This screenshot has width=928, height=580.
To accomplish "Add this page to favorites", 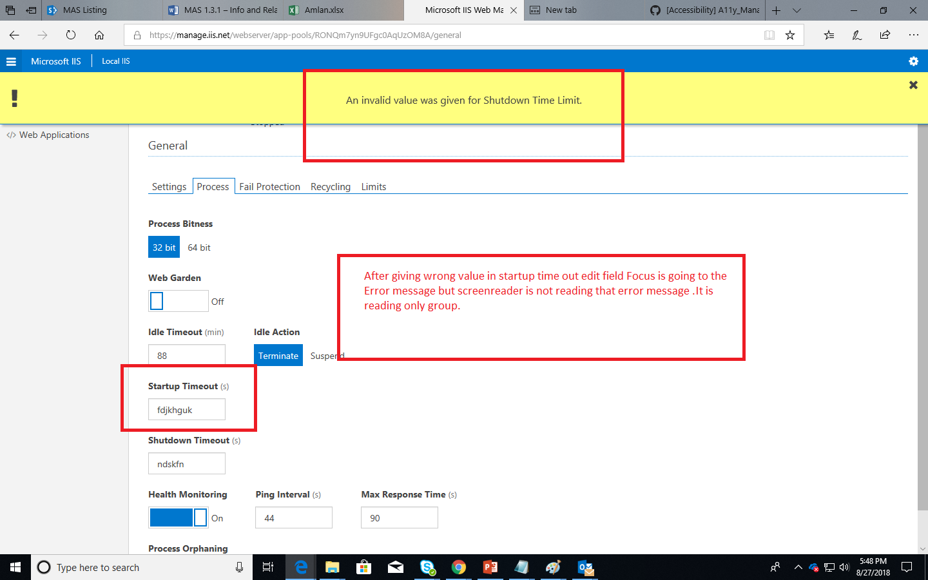I will coord(790,35).
